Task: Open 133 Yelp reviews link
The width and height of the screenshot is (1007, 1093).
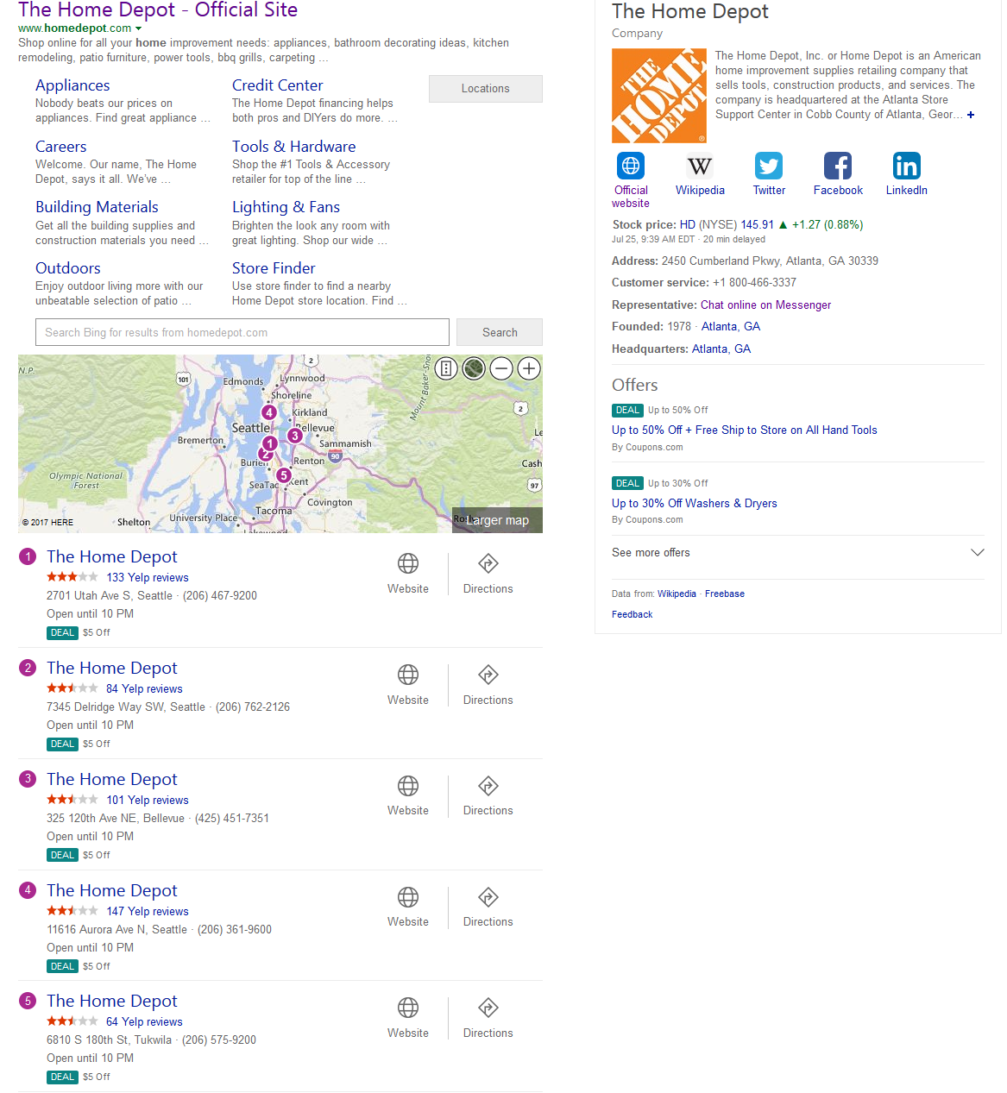Action: (148, 578)
